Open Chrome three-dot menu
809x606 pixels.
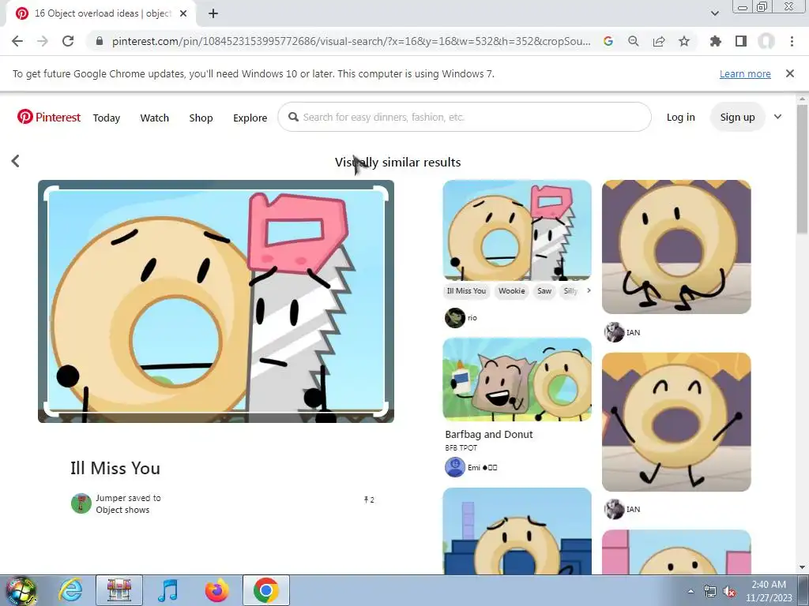[792, 41]
